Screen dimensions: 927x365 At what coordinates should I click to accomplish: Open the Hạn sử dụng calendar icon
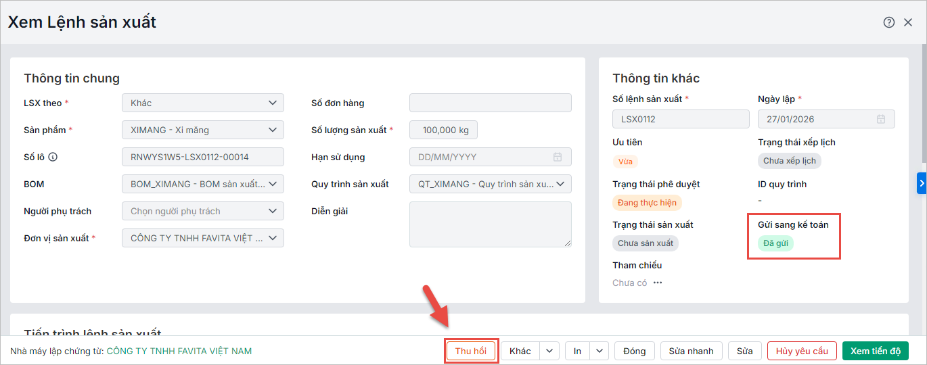(558, 157)
